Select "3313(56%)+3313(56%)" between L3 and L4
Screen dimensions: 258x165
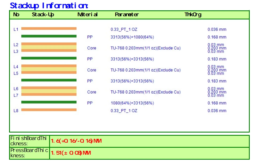click(132, 59)
